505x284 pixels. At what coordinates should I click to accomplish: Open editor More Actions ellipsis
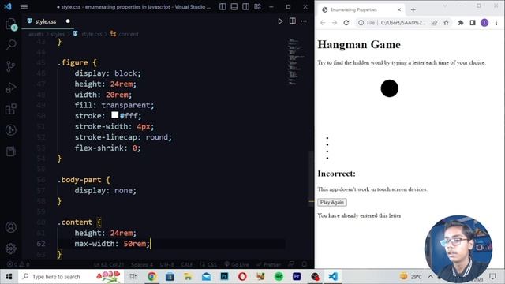click(304, 21)
